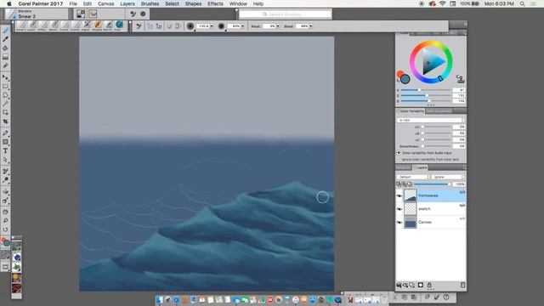The height and width of the screenshot is (306, 544).
Task: Toggle Ignore color variability from color sets
Action: [x=399, y=159]
